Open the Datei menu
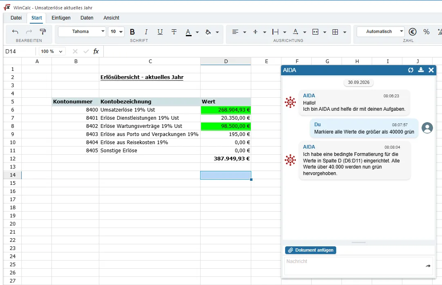The image size is (442, 285). click(x=16, y=18)
